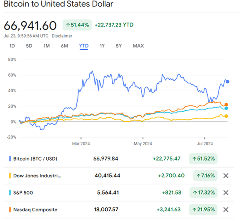Click the Mar 2024 axis label
Image resolution: width=240 pixels, height=221 pixels.
pyautogui.click(x=81, y=144)
